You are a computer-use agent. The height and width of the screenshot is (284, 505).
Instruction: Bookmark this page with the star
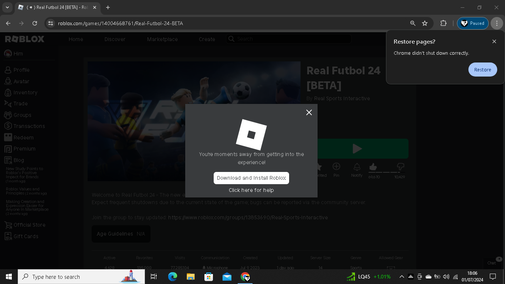coord(425,23)
